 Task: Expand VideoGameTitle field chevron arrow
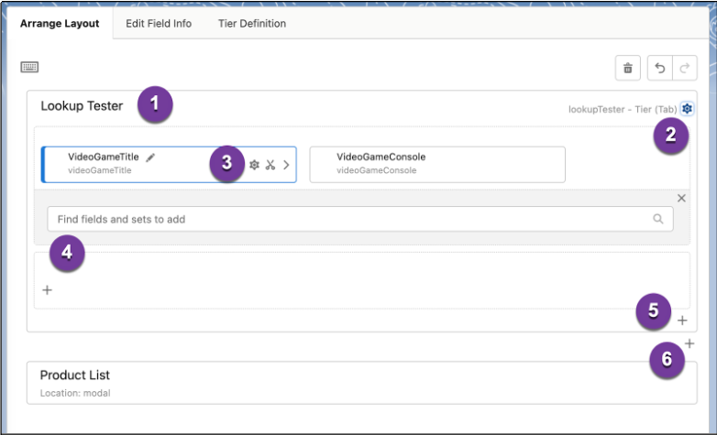(286, 165)
